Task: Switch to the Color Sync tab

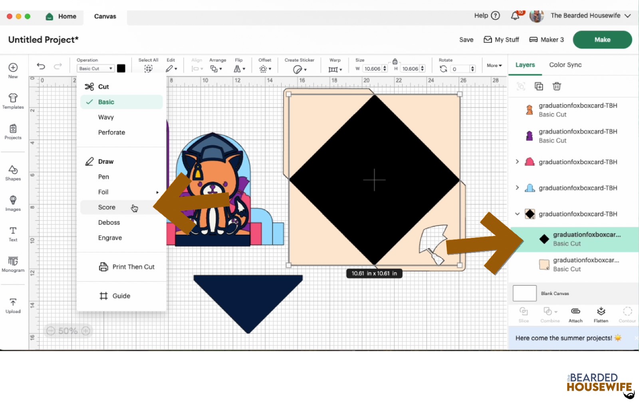Action: (565, 65)
